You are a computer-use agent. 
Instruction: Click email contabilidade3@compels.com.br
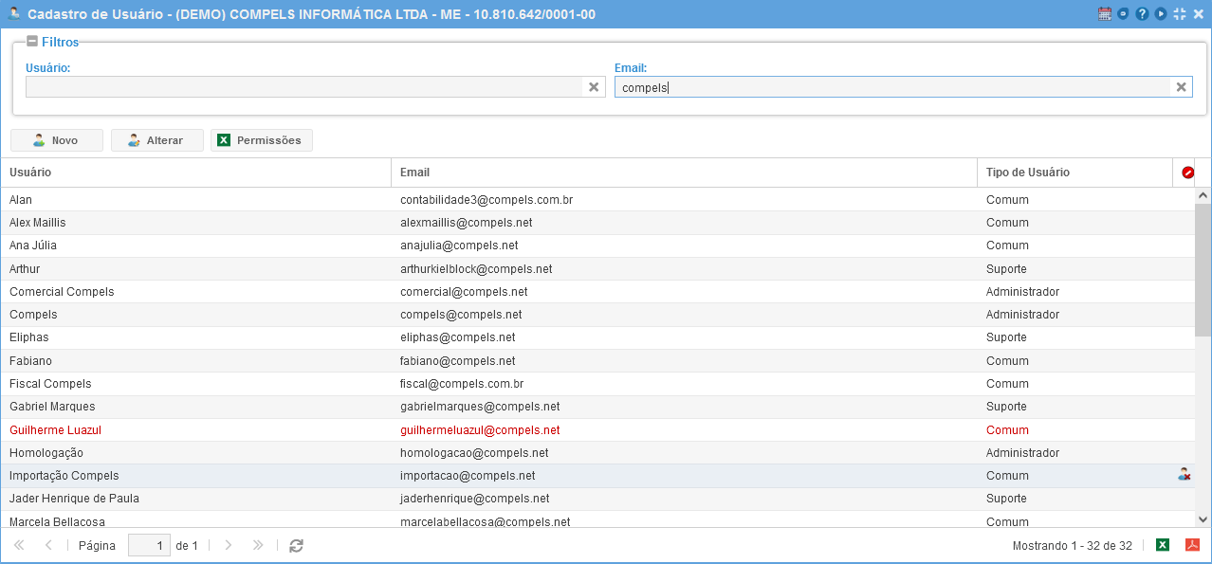pos(487,200)
